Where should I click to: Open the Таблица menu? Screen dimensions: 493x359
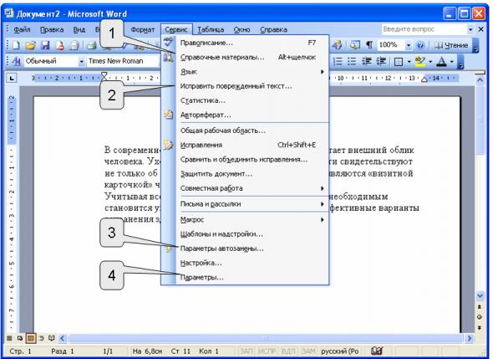pyautogui.click(x=211, y=29)
